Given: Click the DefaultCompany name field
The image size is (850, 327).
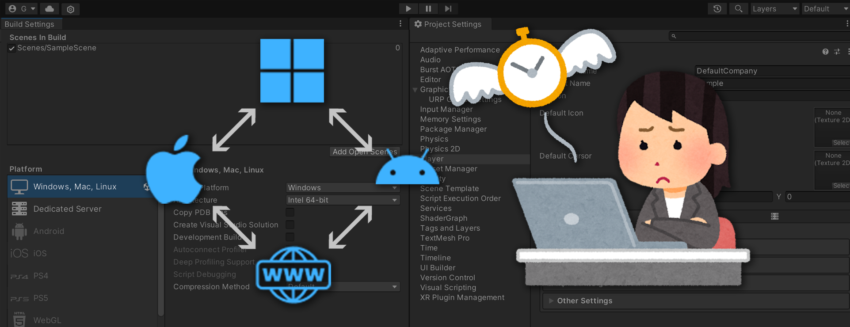Looking at the screenshot, I should 772,71.
